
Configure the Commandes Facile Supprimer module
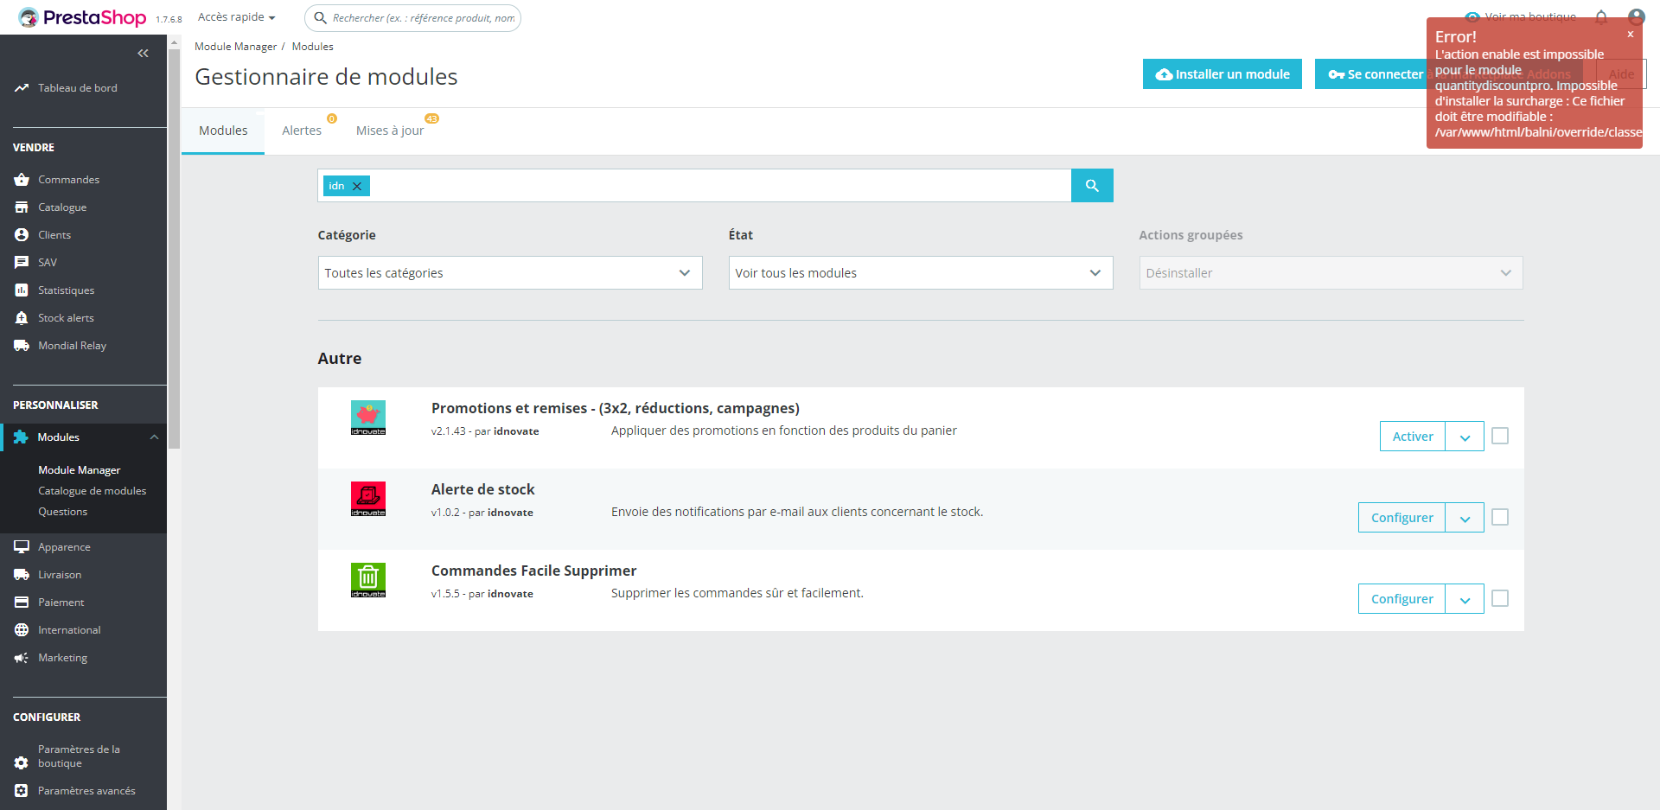(1402, 599)
